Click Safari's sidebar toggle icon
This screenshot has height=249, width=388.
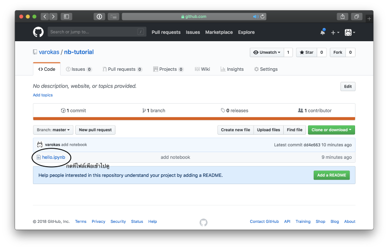pyautogui.click(x=66, y=16)
